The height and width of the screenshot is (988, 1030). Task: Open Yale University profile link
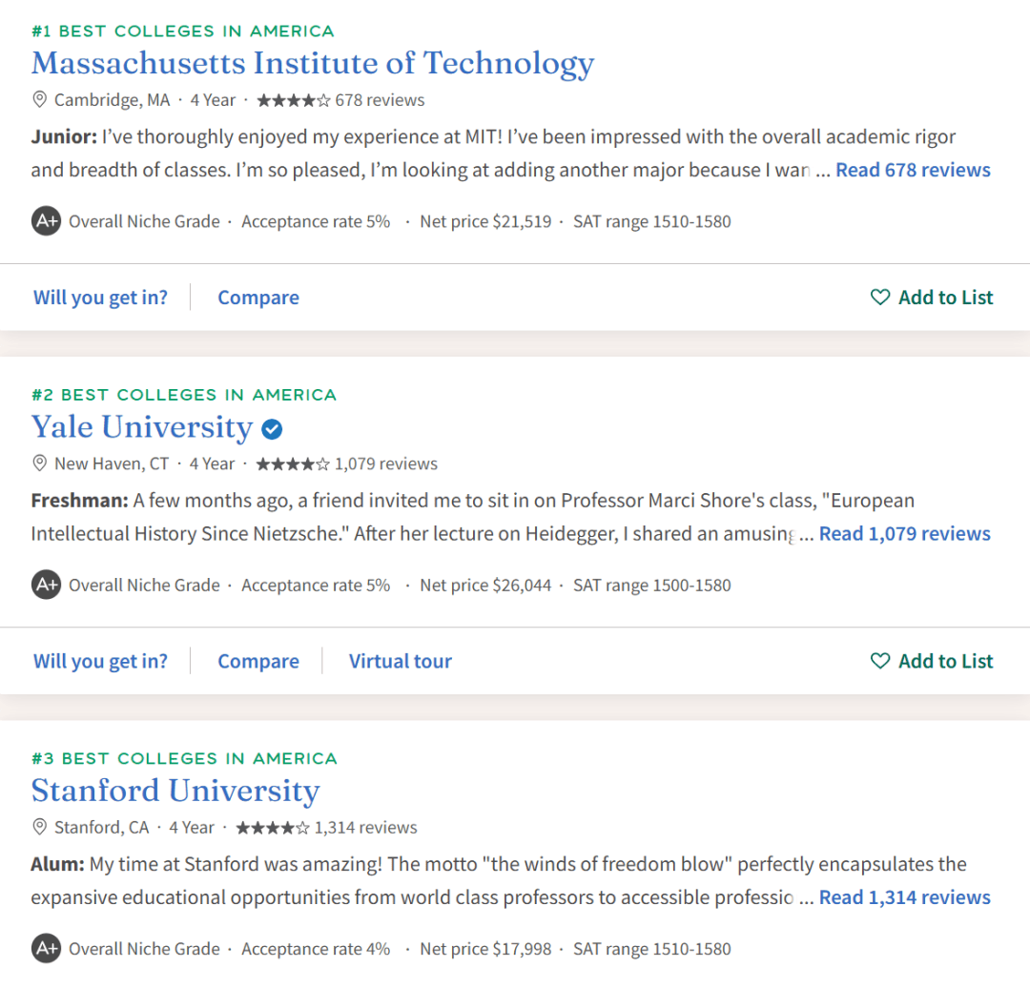(x=142, y=427)
